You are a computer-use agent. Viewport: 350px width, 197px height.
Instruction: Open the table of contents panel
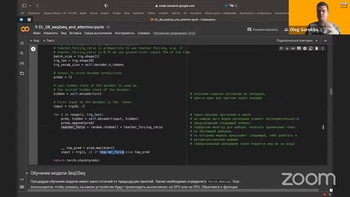point(22,43)
